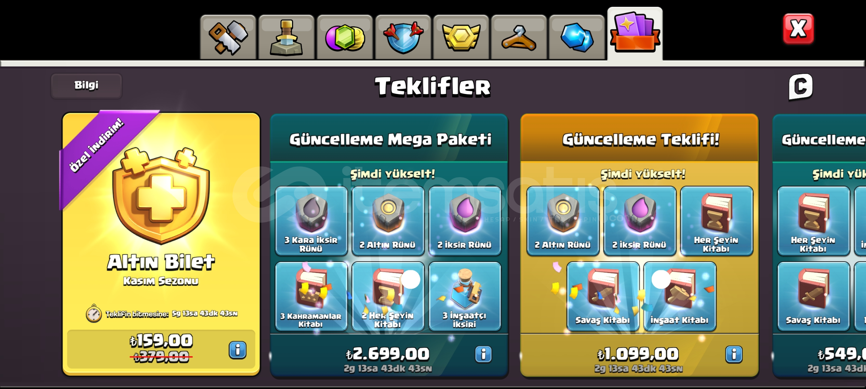Select the shield with arrows tab
The image size is (866, 389).
pos(403,37)
